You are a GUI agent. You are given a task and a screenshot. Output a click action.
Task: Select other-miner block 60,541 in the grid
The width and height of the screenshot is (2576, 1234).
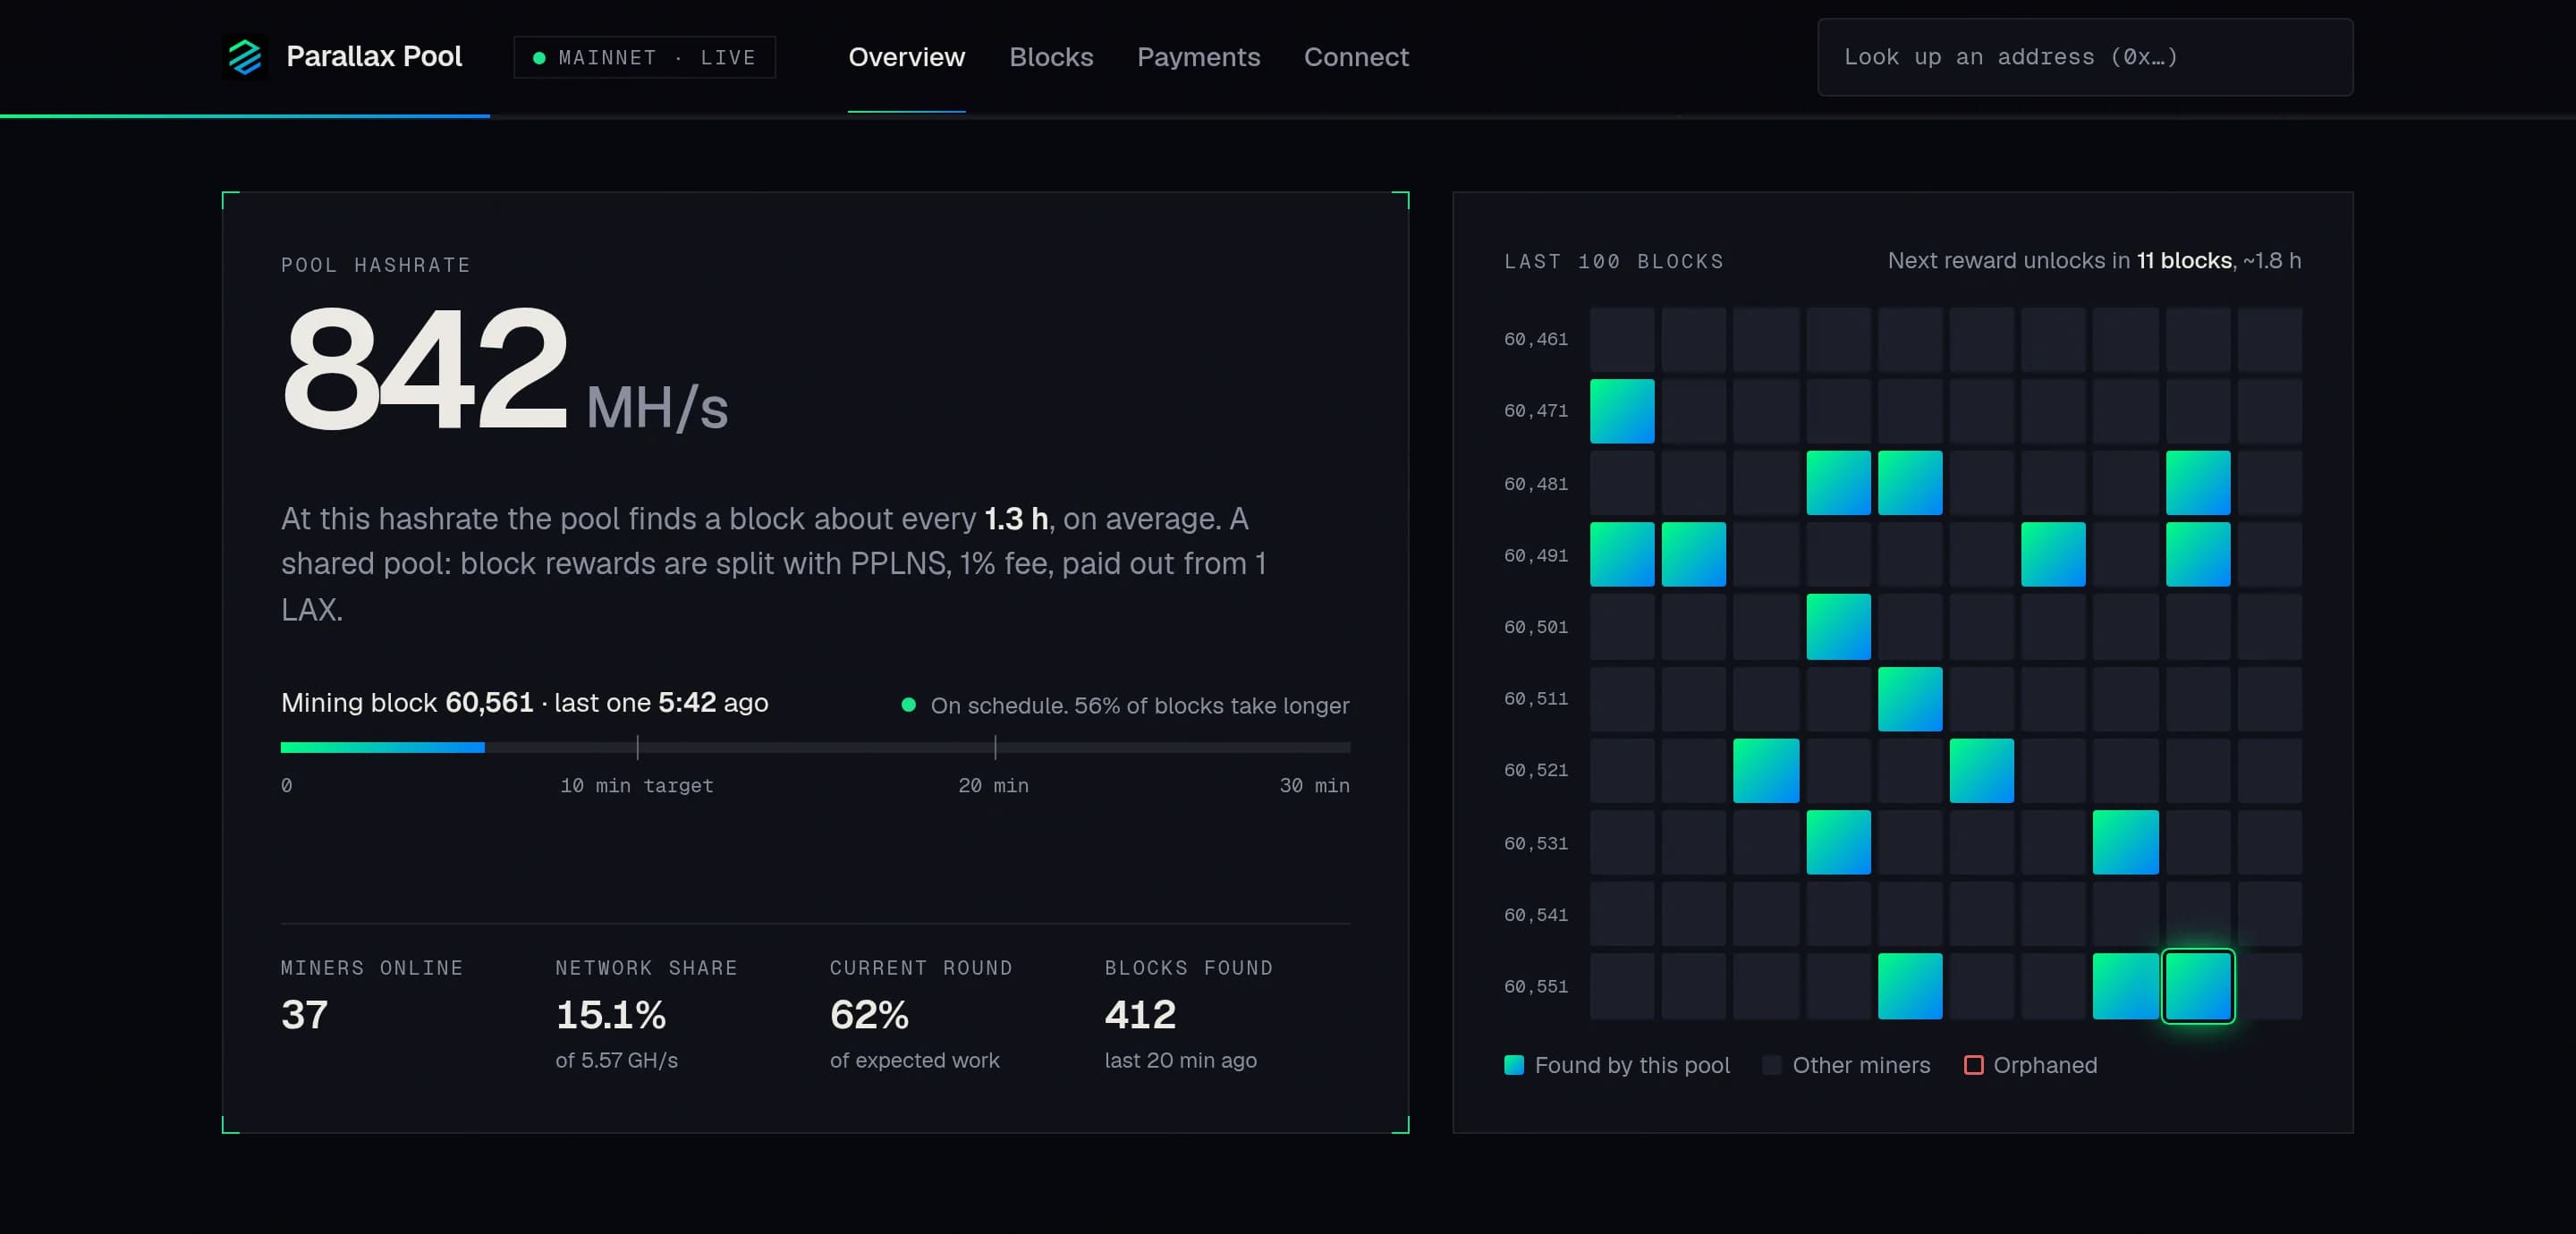tap(1622, 914)
